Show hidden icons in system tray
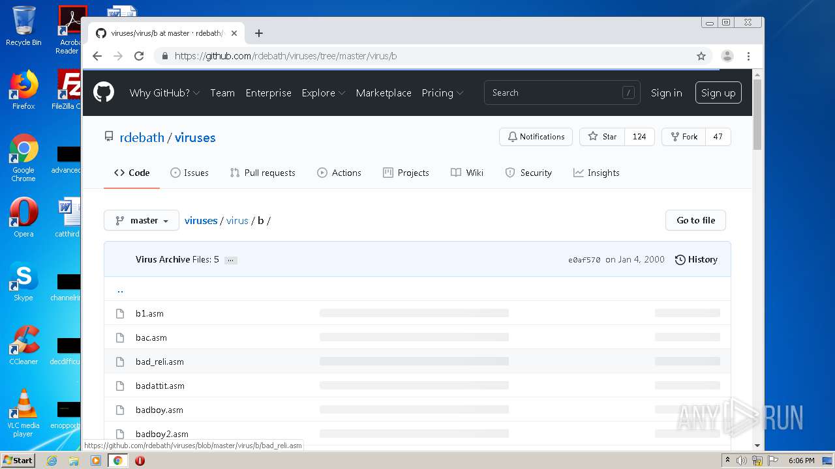Viewport: 835px width, 469px height. coord(727,461)
